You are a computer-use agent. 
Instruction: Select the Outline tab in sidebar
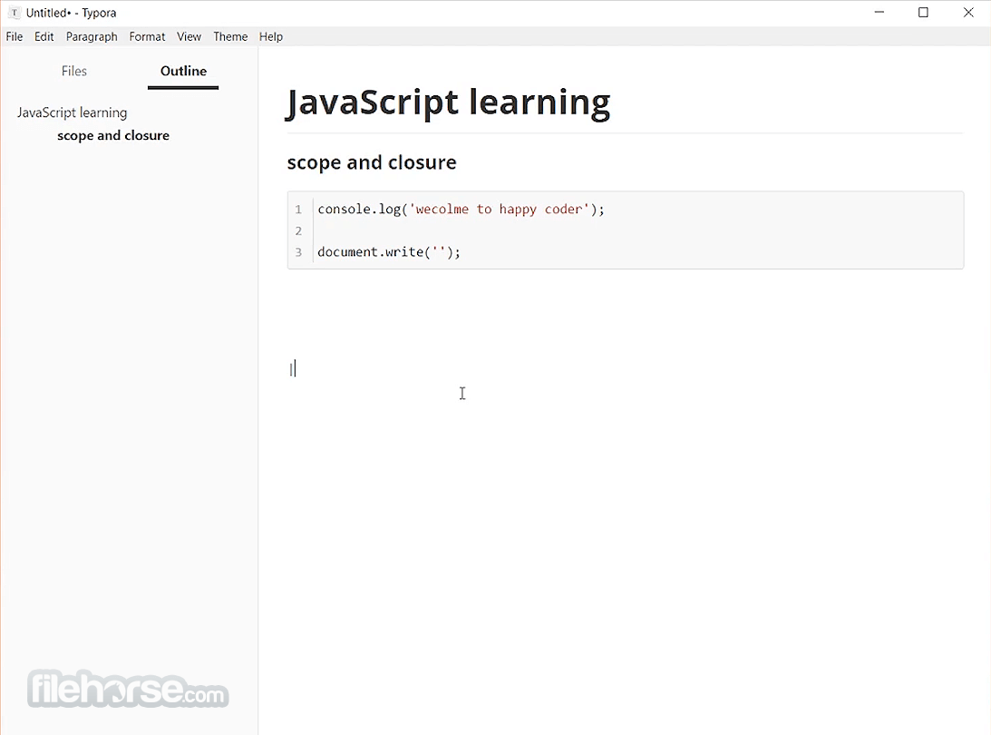coord(183,71)
